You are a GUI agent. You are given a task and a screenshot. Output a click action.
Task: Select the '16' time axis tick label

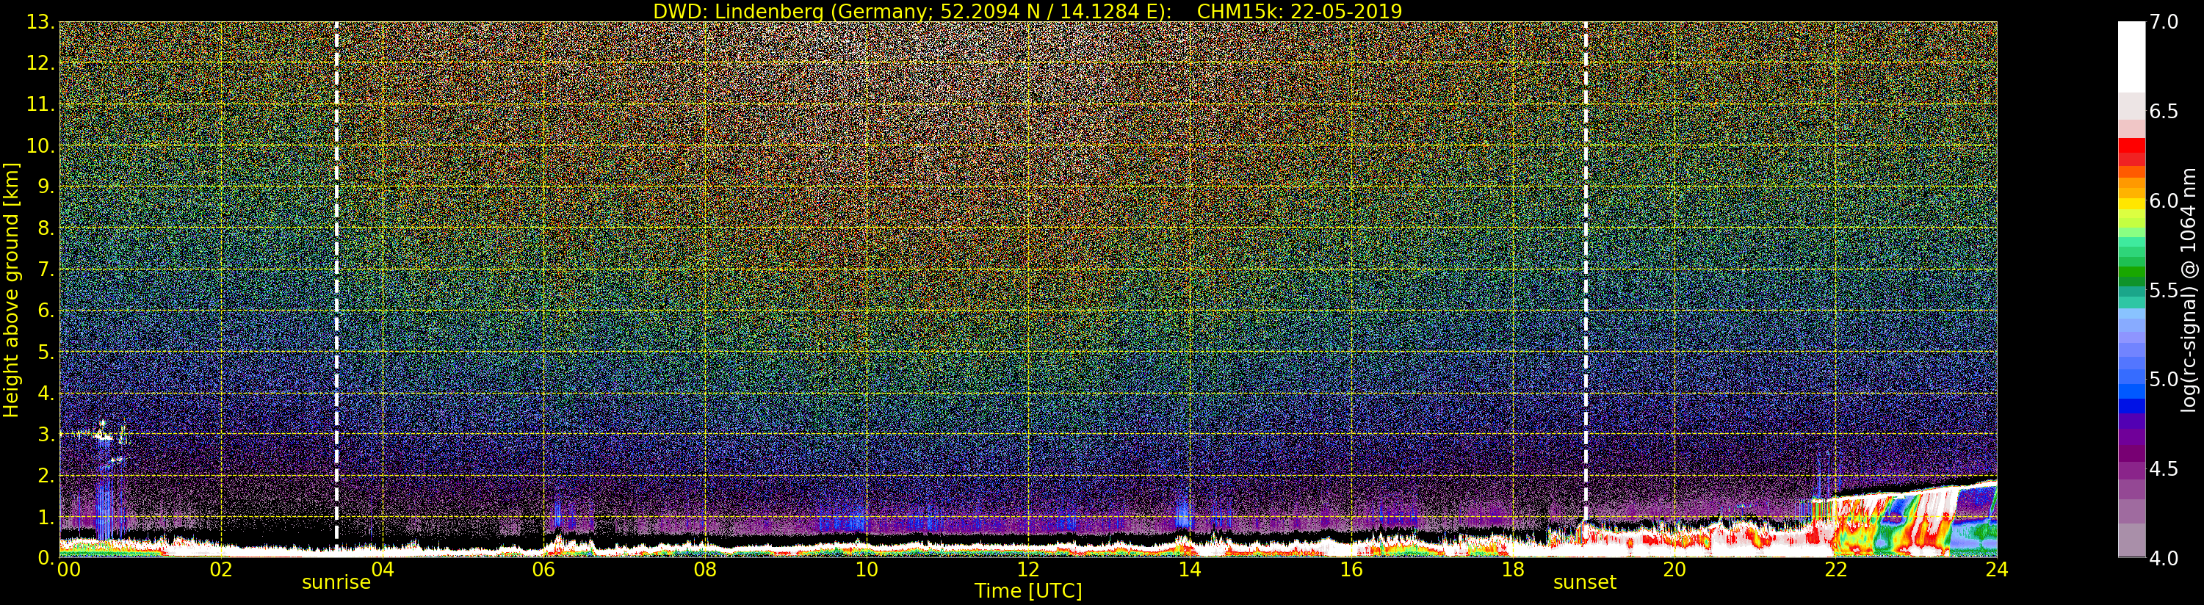(x=1351, y=569)
